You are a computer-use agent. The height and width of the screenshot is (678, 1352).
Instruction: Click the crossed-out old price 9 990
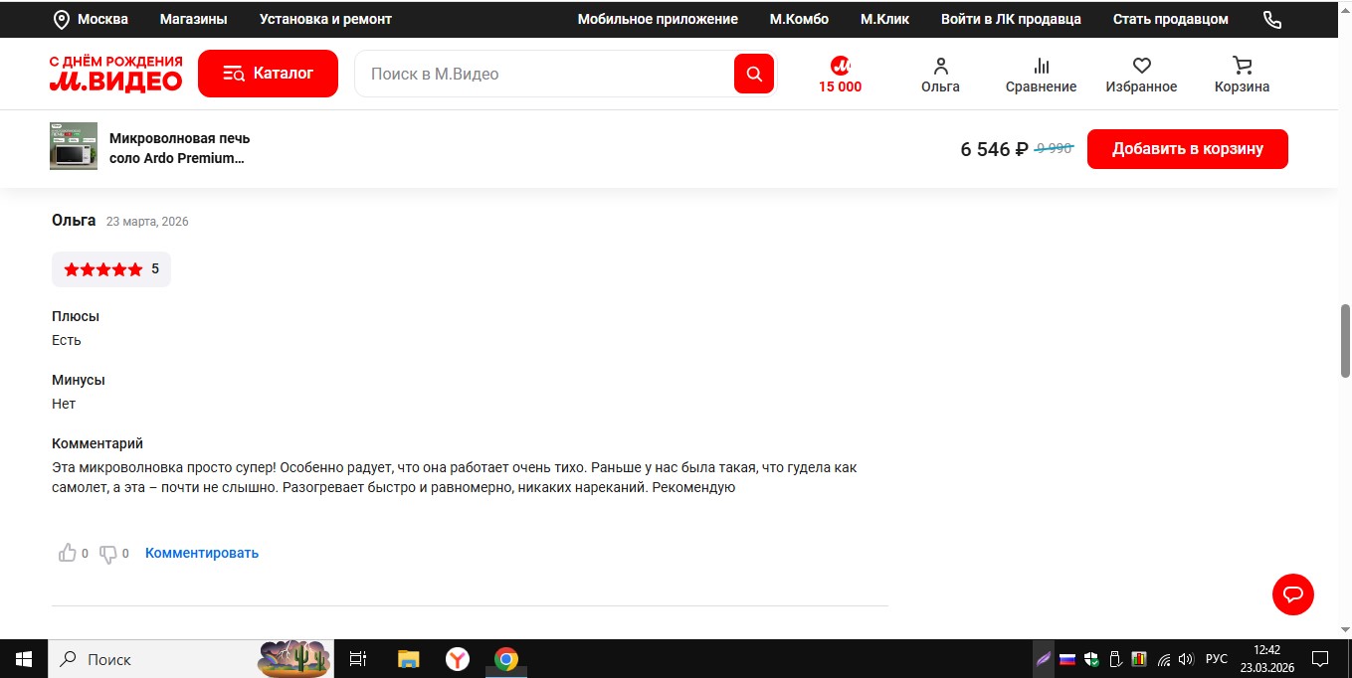pyautogui.click(x=1054, y=148)
